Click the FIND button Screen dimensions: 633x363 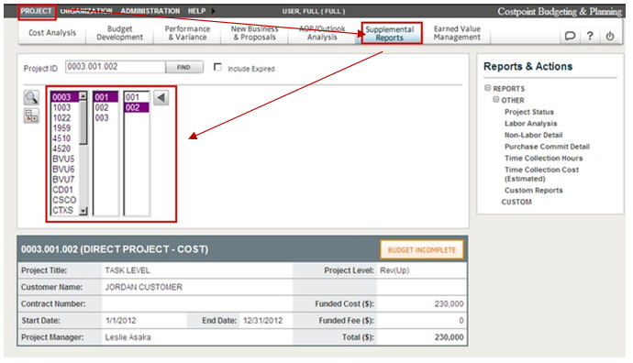[184, 67]
